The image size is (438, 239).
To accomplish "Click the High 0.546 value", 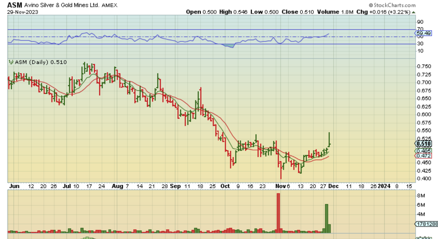I will (x=233, y=12).
